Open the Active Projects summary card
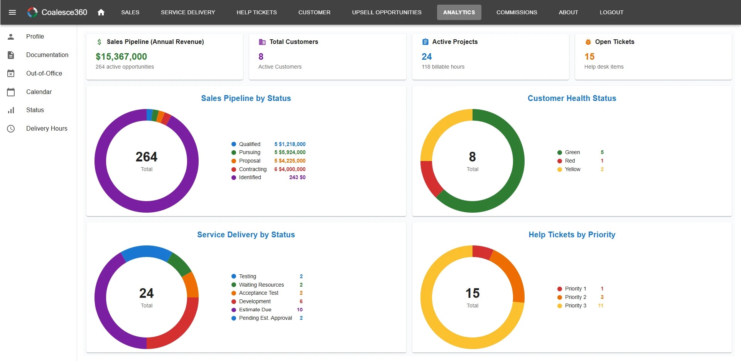Image resolution: width=741 pixels, height=361 pixels. (x=491, y=57)
